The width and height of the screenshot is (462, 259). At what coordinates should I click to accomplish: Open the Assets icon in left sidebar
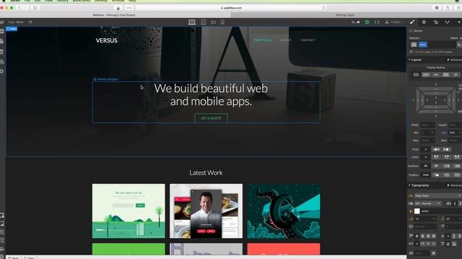pyautogui.click(x=1, y=62)
